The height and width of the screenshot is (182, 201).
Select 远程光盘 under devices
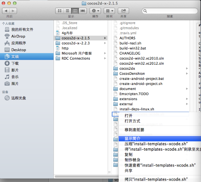(27, 98)
